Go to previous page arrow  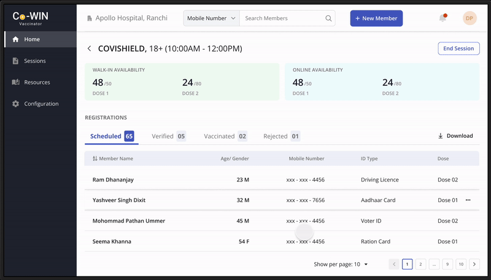(394, 264)
